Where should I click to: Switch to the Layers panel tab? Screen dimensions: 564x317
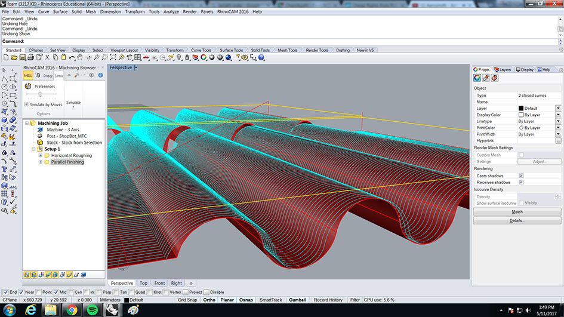tap(503, 69)
